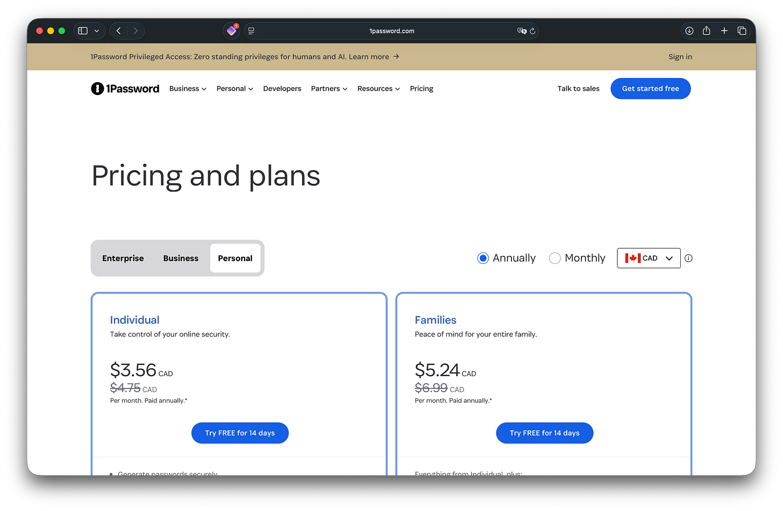Image resolution: width=783 pixels, height=511 pixels.
Task: Click the browser forward arrow
Action: coord(136,31)
